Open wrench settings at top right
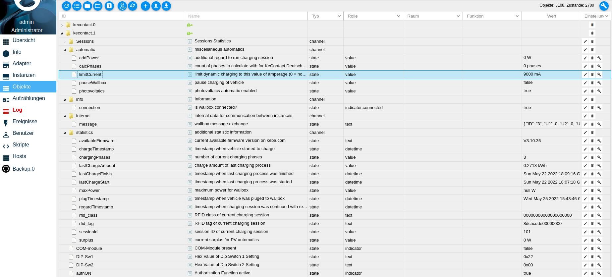Screen dimensions: 612x277 click(x=604, y=6)
